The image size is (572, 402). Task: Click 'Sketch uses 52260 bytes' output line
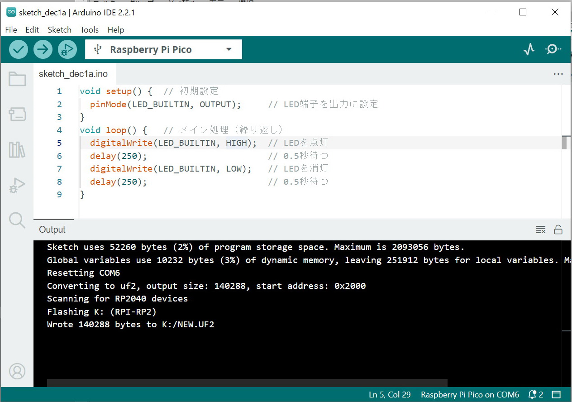[256, 247]
